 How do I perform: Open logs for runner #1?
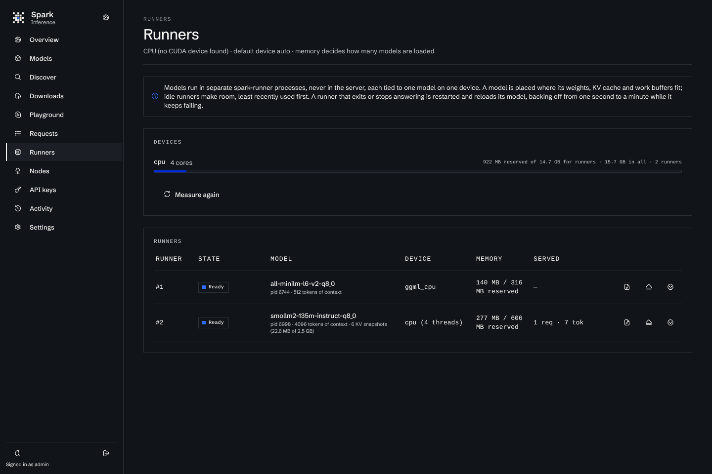click(x=627, y=287)
